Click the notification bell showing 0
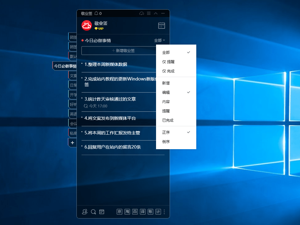This screenshot has height=225, width=300. (x=96, y=13)
